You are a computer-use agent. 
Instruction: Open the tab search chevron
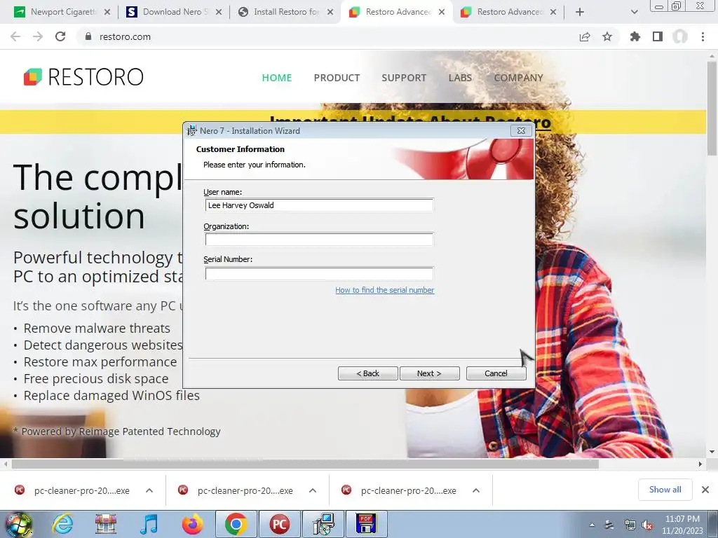pyautogui.click(x=634, y=12)
